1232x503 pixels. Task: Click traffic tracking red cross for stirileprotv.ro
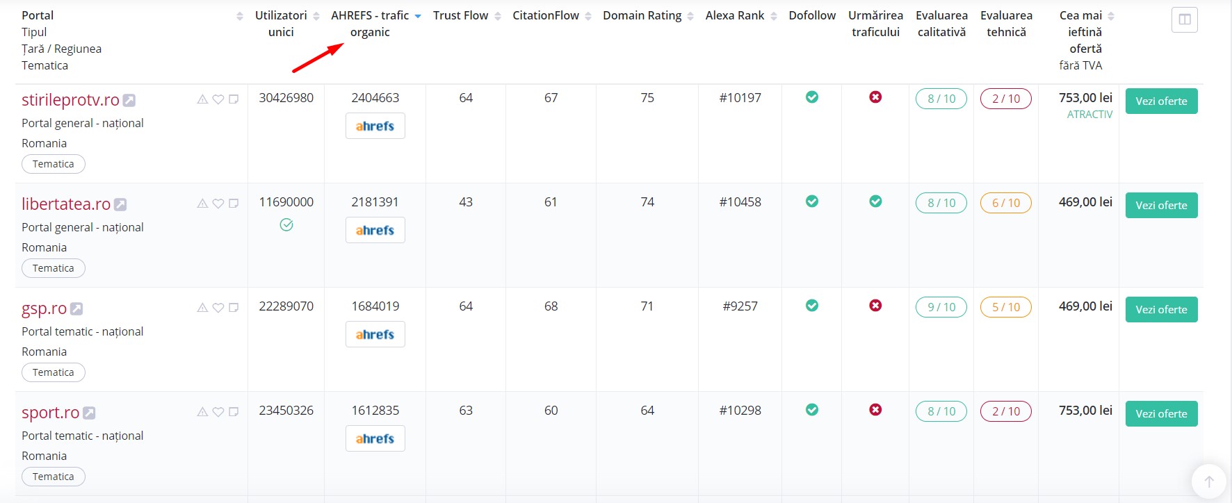click(x=876, y=97)
